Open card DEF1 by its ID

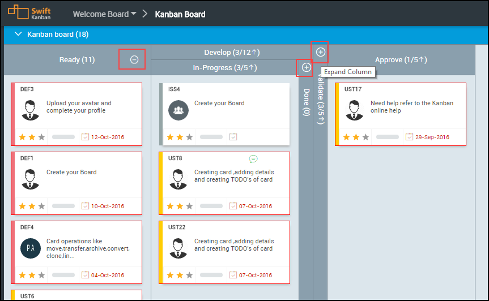coord(27,158)
